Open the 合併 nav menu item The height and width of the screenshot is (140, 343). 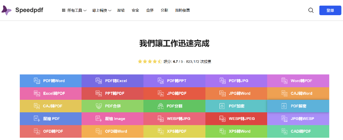tap(150, 10)
